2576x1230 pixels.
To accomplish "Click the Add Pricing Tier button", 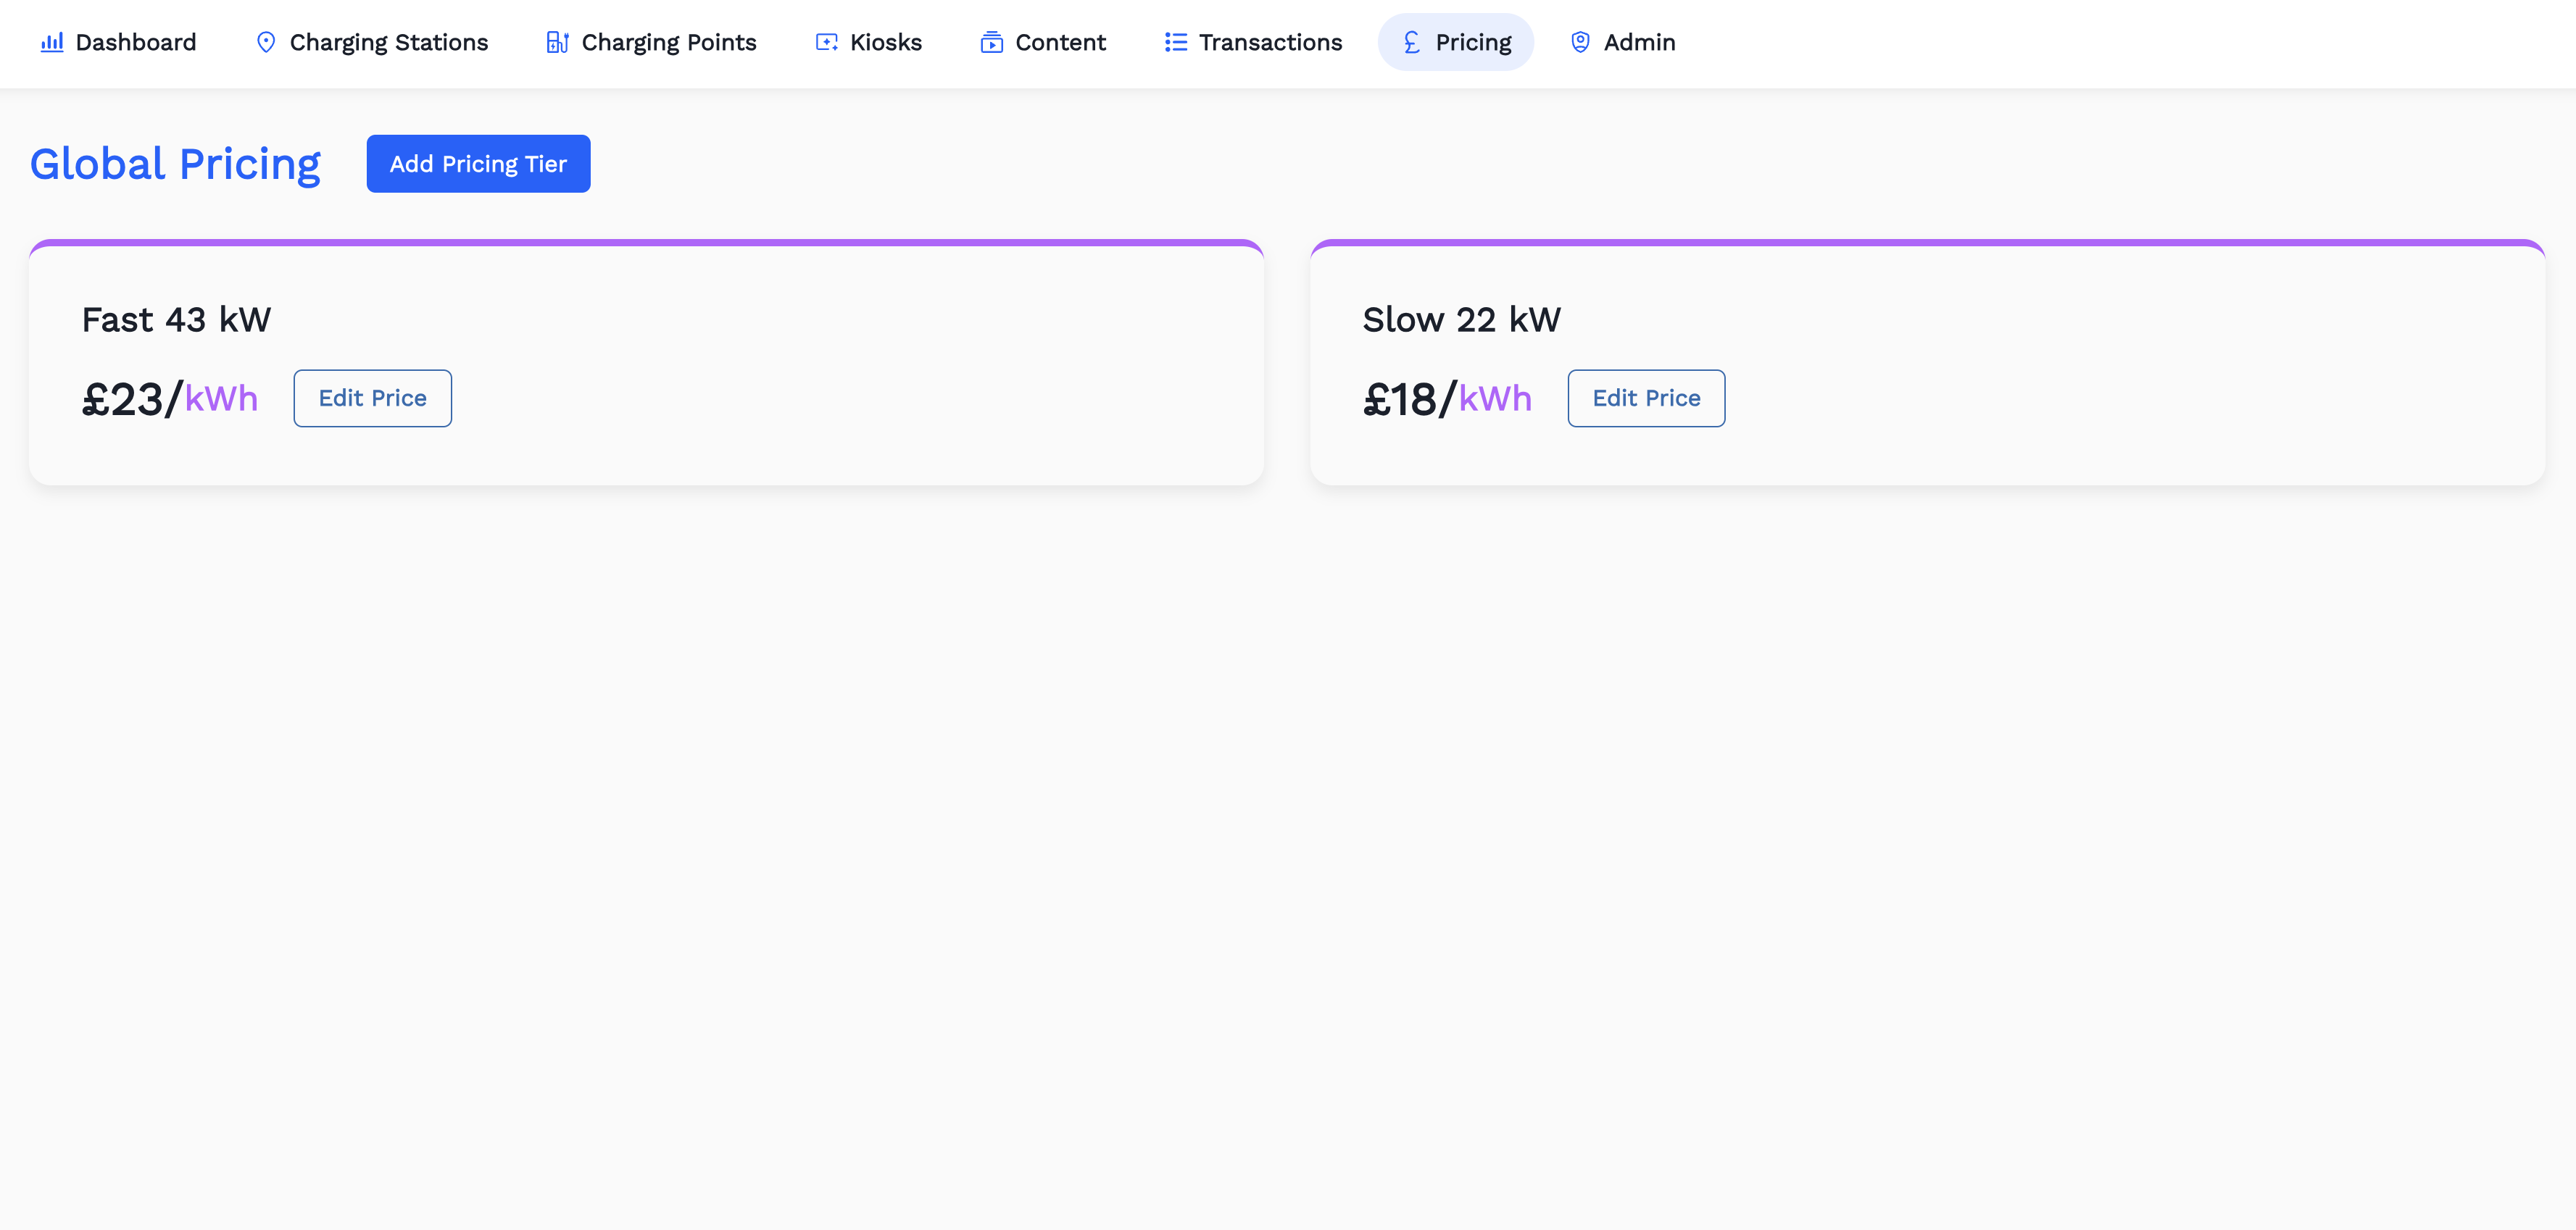I will (478, 163).
